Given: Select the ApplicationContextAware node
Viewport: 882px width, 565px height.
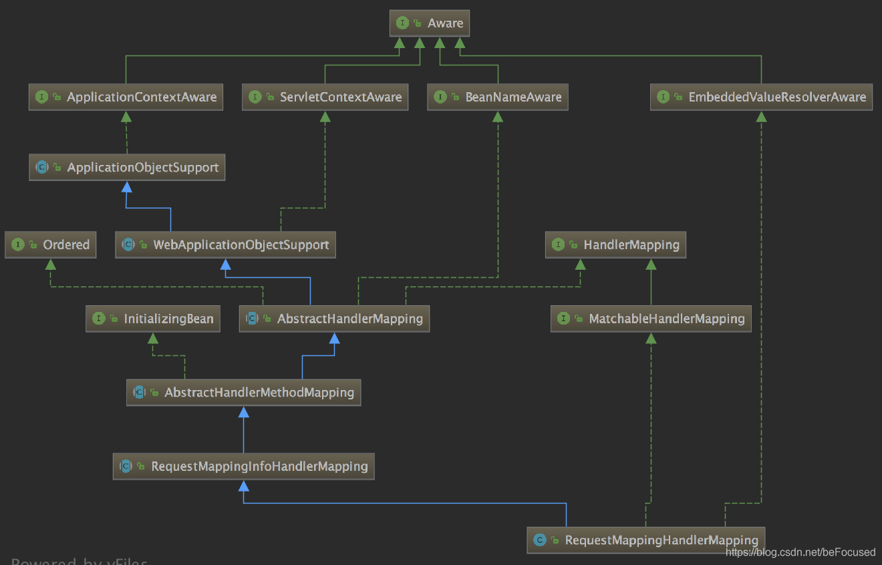Looking at the screenshot, I should [126, 97].
